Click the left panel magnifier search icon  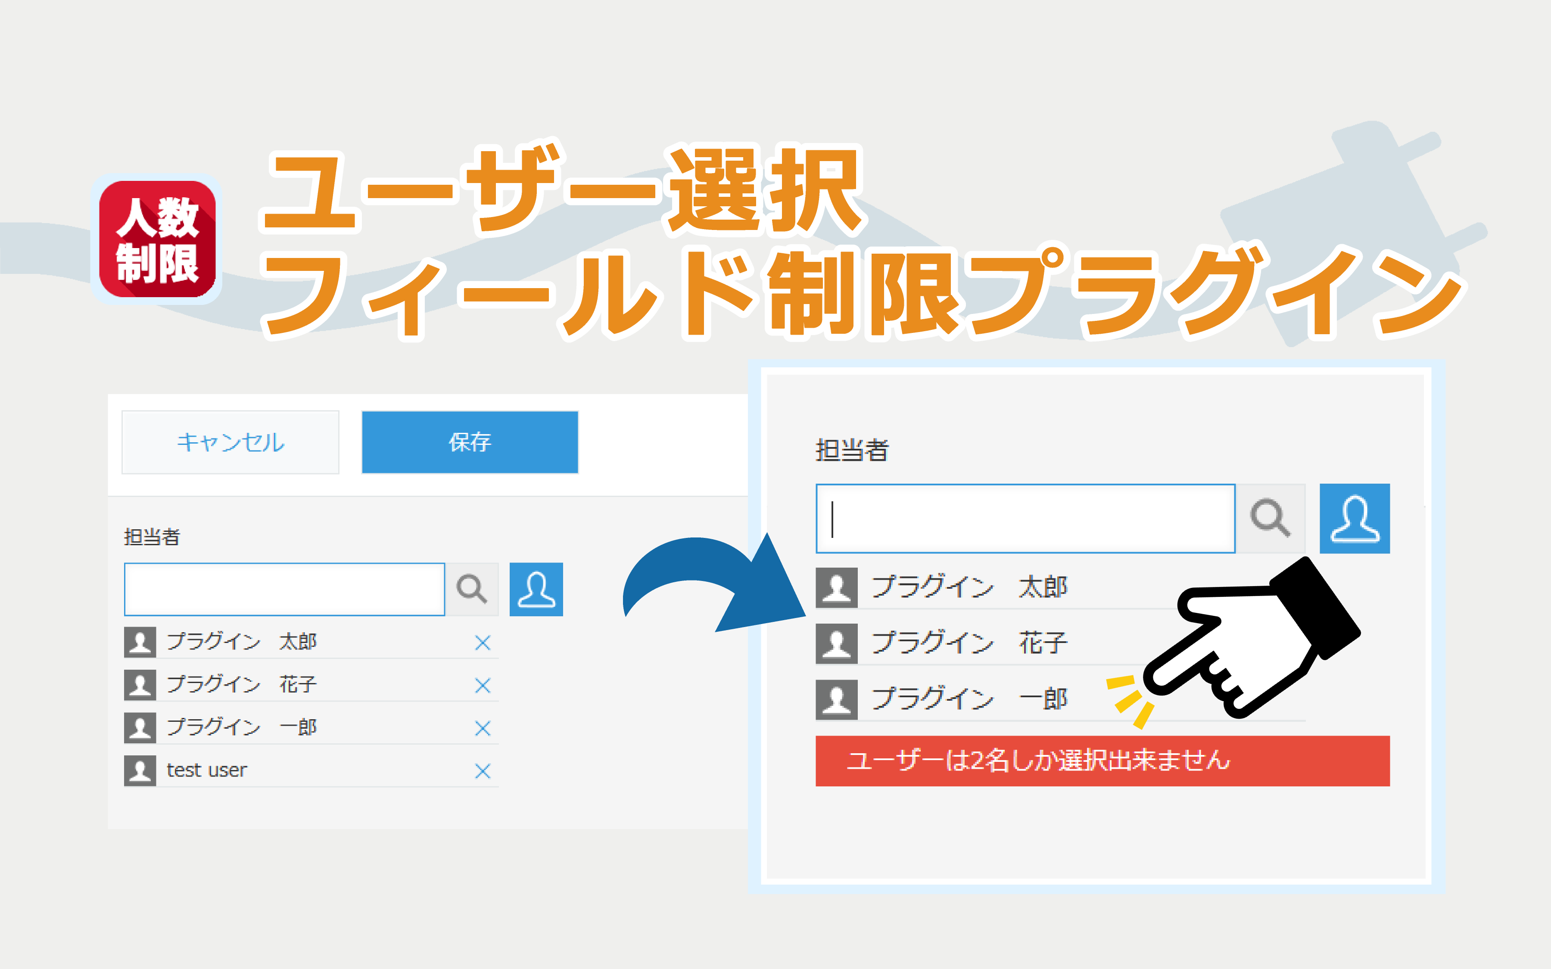coord(472,590)
